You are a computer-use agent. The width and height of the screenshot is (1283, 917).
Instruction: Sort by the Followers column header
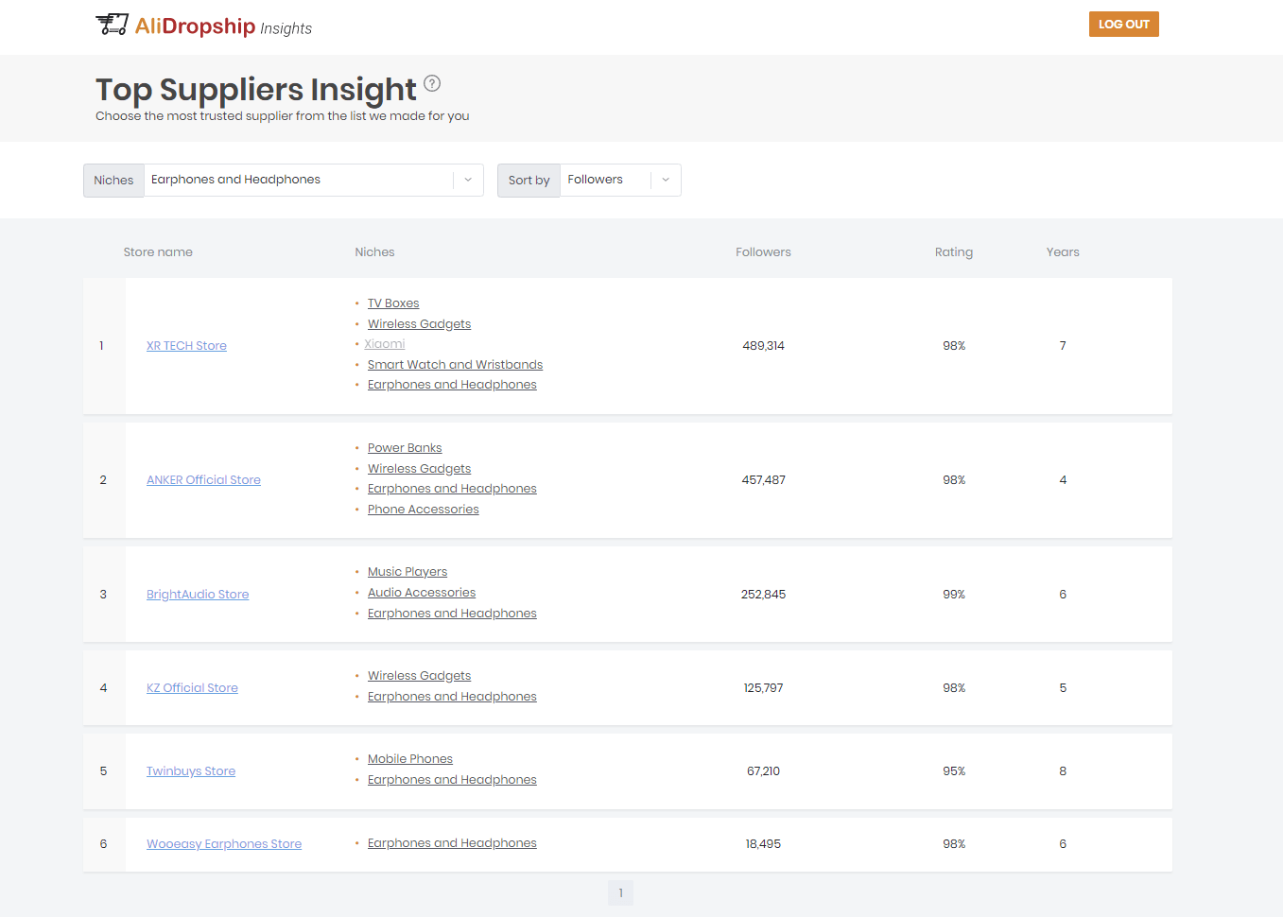click(x=762, y=251)
